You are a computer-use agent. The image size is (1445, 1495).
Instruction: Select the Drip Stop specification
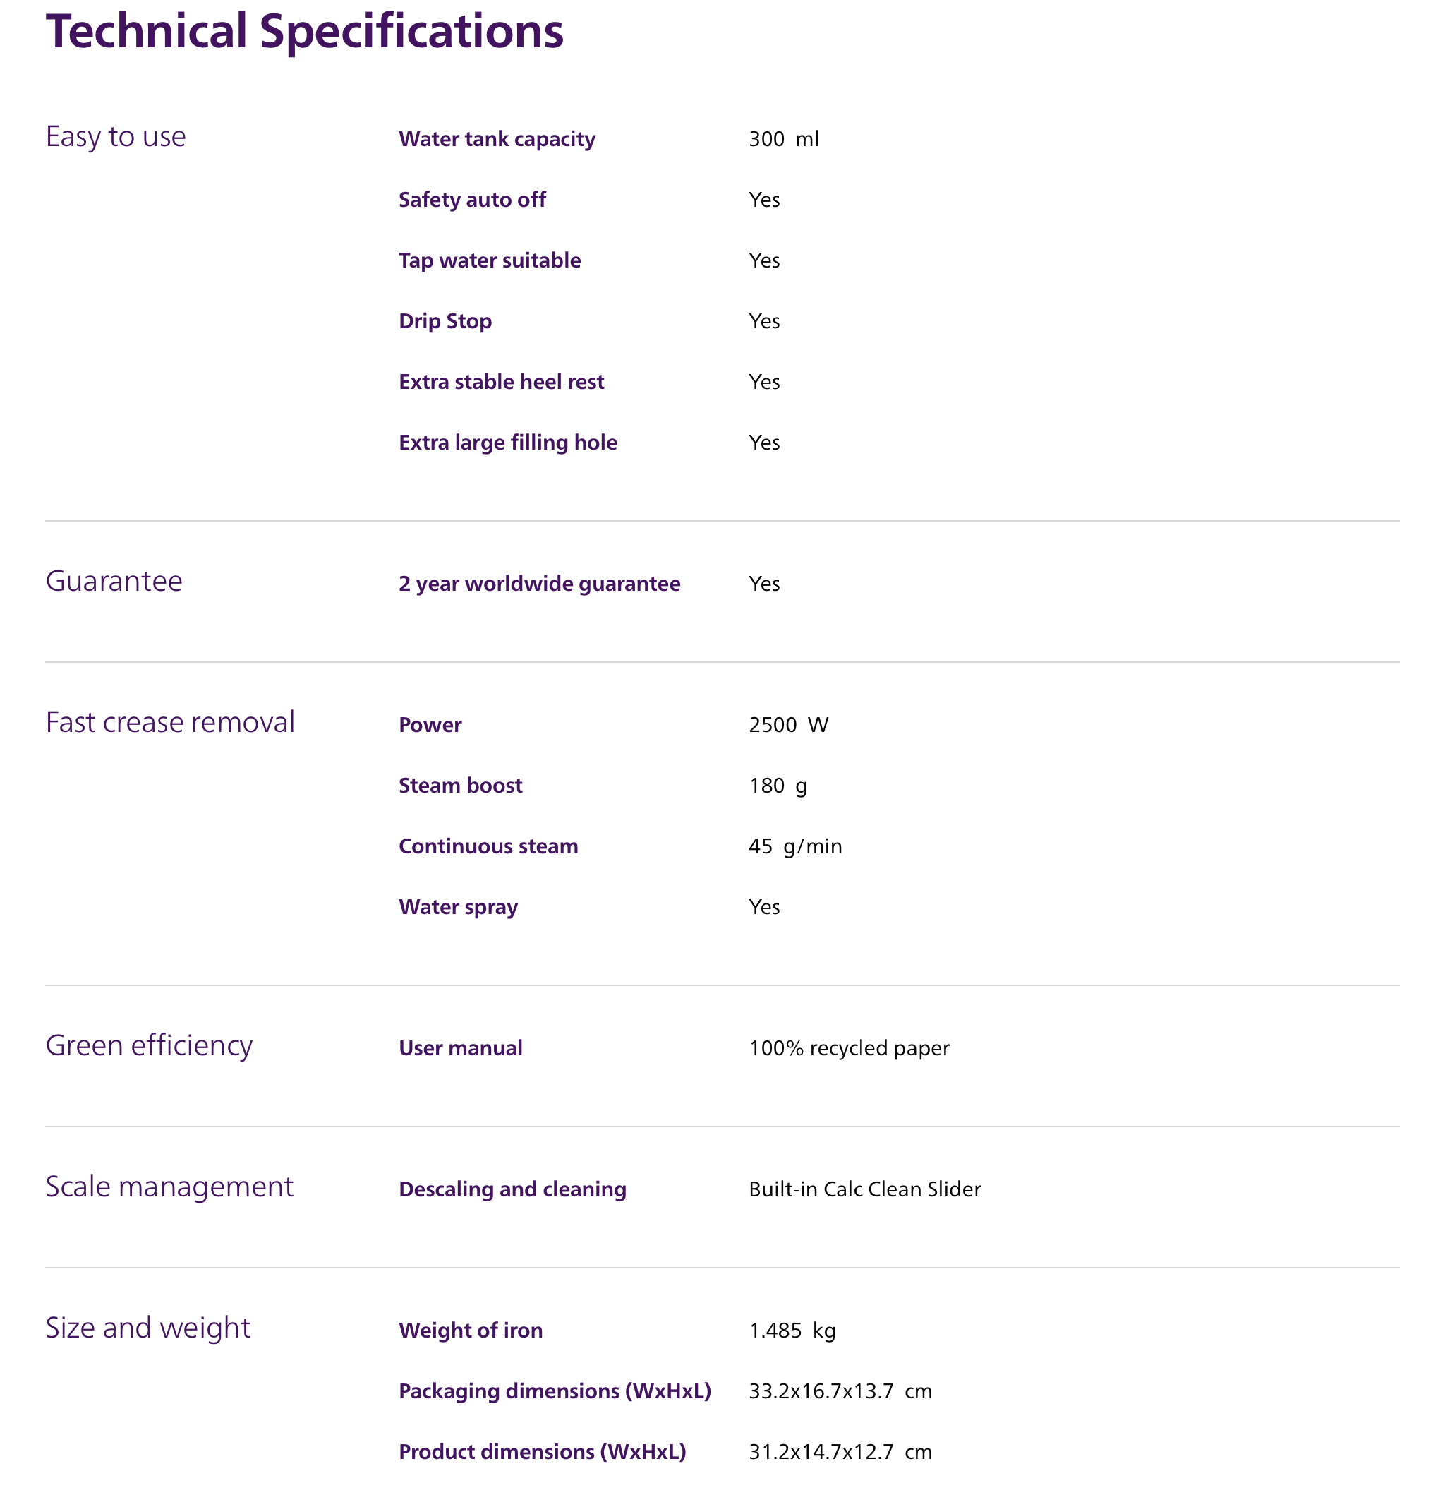click(445, 321)
